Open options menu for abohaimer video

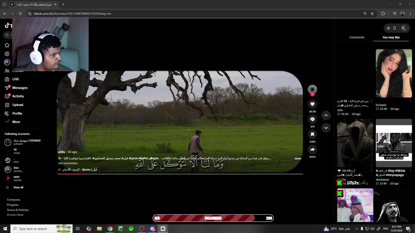click(x=410, y=171)
